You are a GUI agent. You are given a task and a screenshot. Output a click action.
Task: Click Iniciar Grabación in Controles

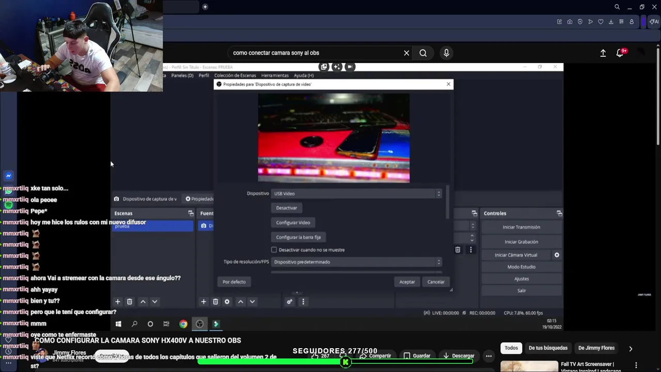pyautogui.click(x=522, y=242)
